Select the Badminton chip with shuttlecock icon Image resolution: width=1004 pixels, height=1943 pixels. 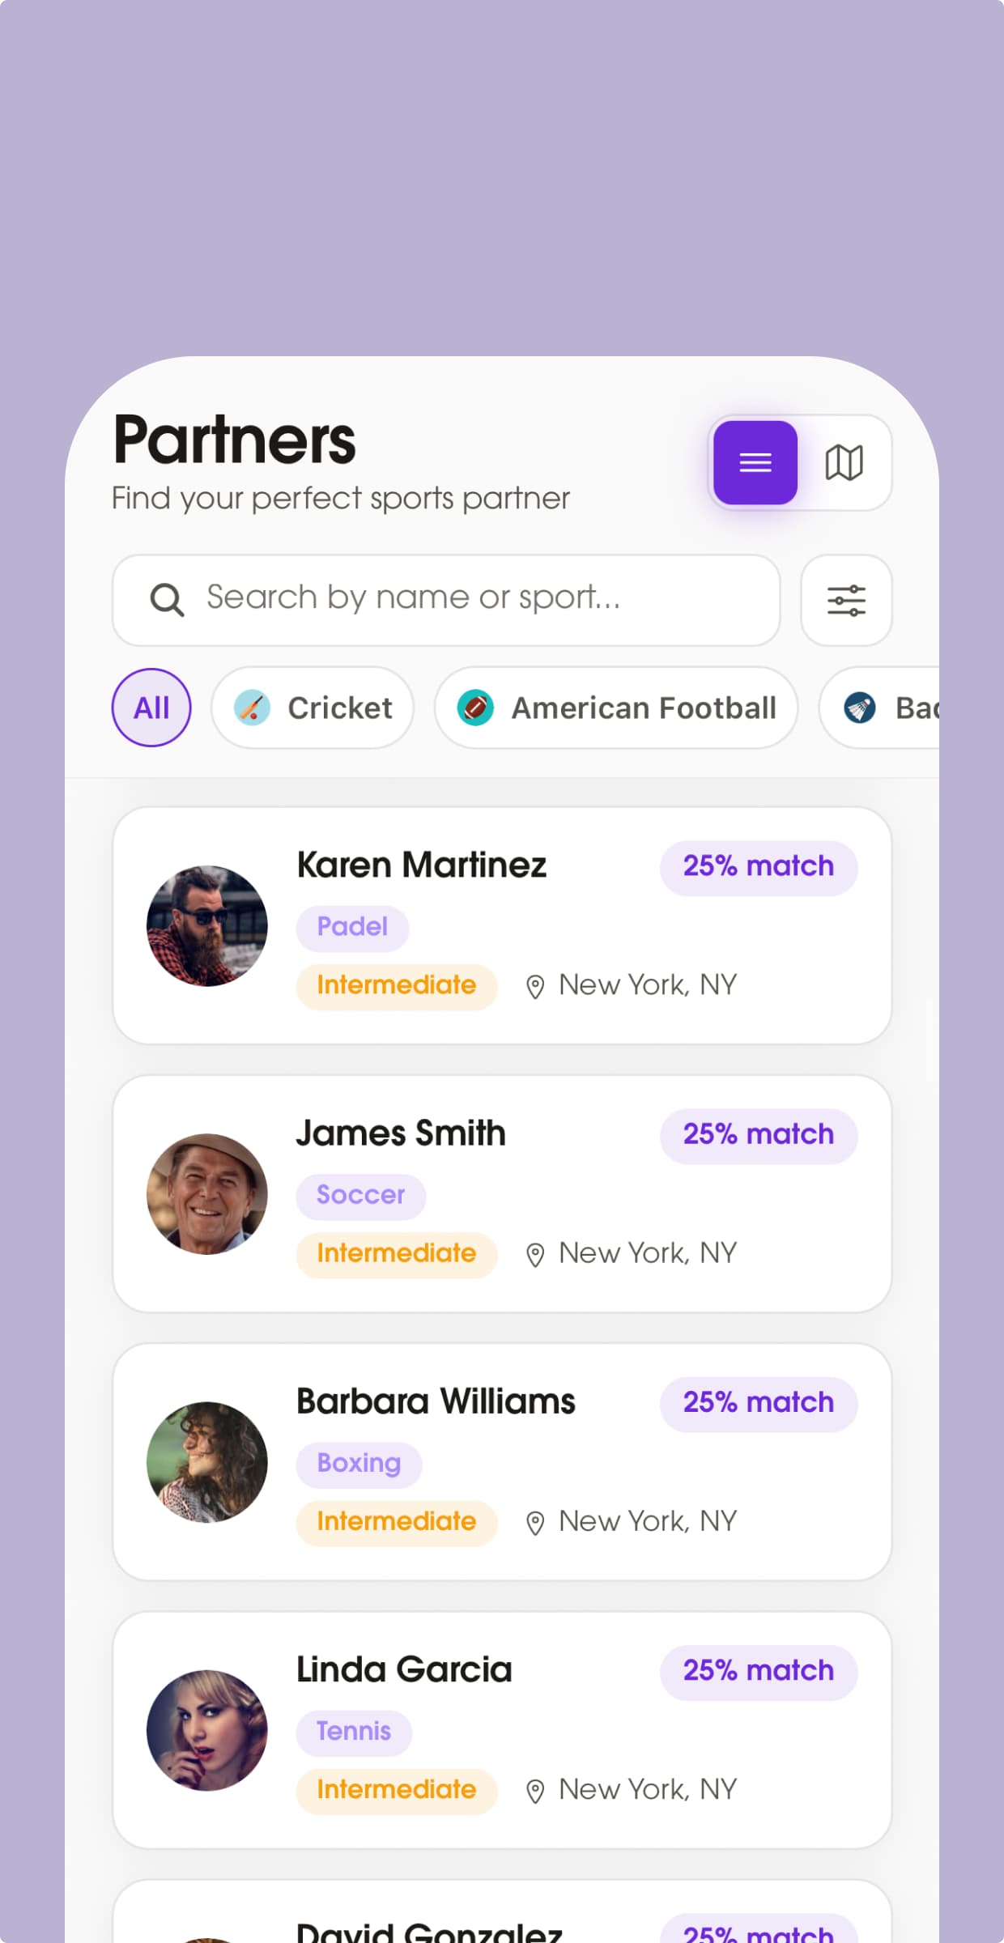[879, 708]
